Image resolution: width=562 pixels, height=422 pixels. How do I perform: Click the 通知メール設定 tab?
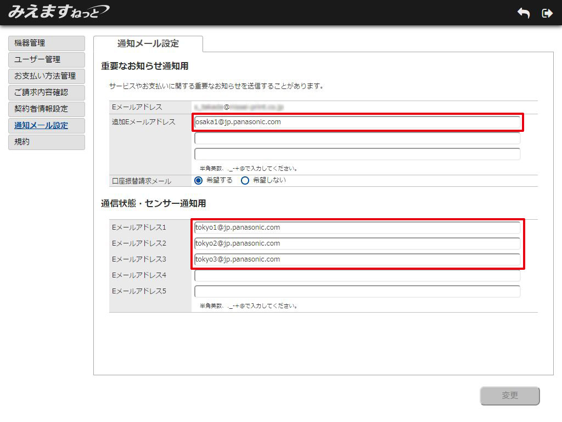(148, 44)
